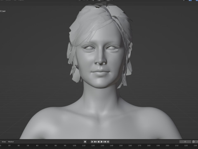
Task: Click frame 180 on the timeline ruler
Action: click(x=148, y=146)
